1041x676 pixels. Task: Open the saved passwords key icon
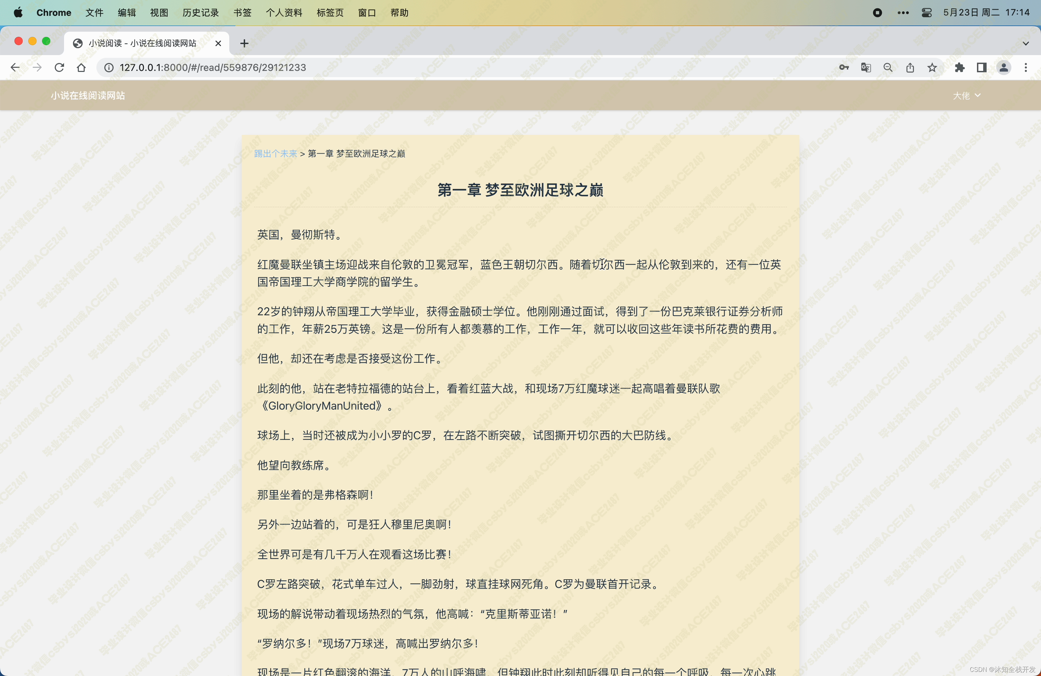click(844, 67)
